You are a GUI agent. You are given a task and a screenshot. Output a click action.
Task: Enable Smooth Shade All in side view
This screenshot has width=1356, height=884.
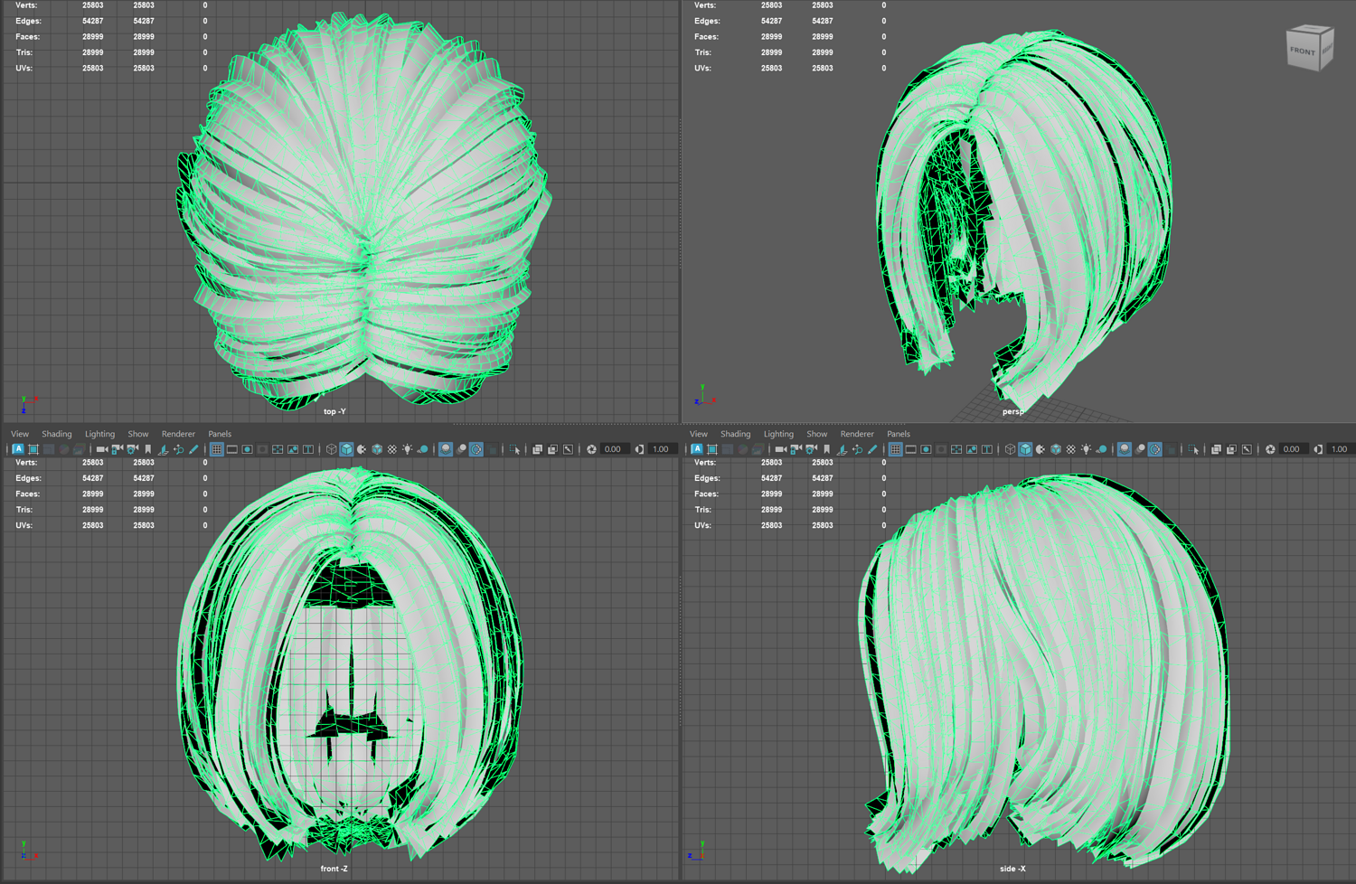tap(1025, 449)
